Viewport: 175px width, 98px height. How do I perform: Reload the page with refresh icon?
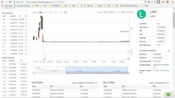pos(10,2)
